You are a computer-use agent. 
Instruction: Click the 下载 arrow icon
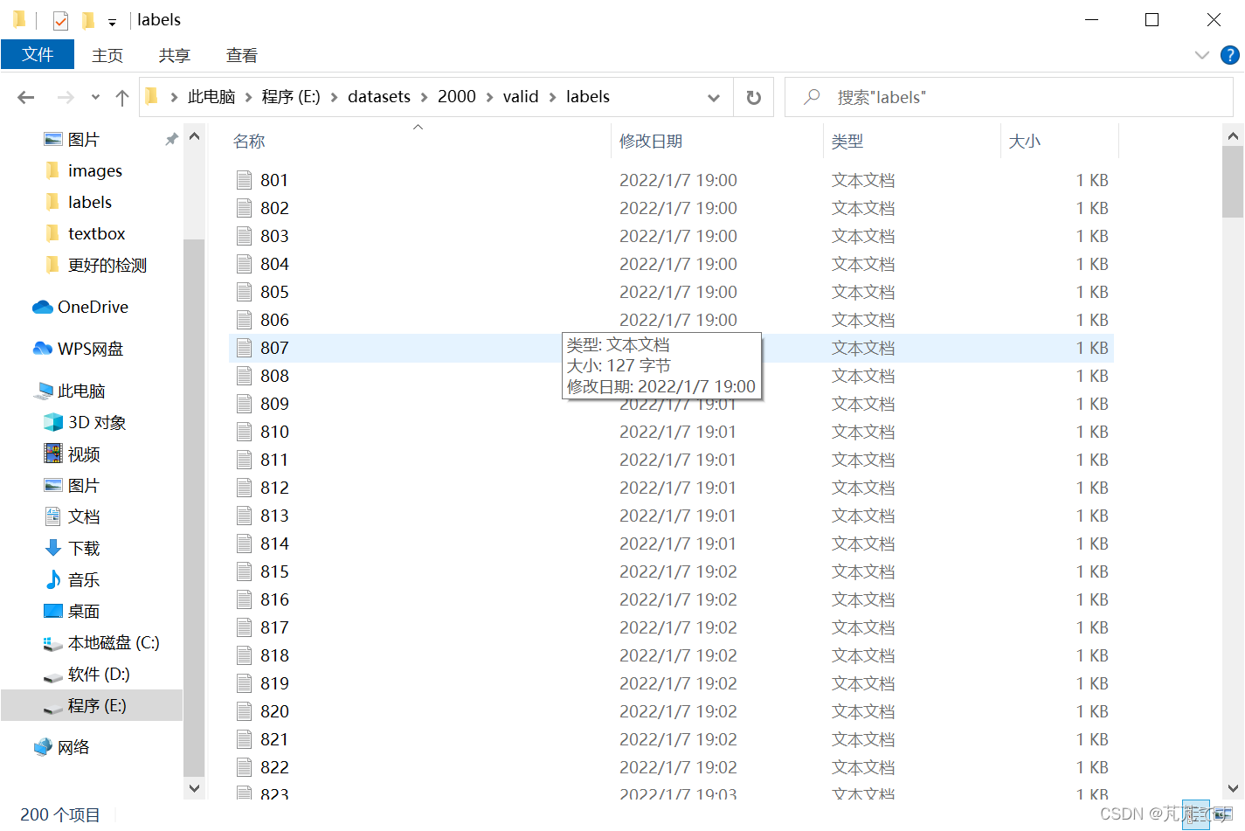pos(53,549)
